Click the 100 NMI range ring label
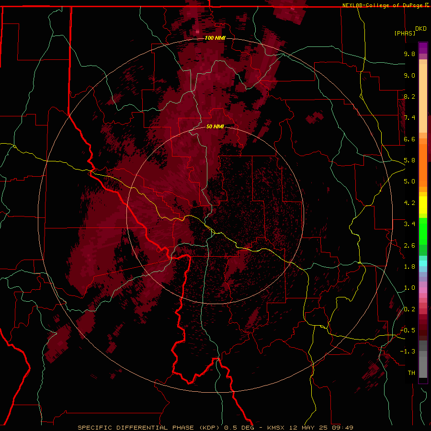This screenshot has height=431, width=431. 215,38
